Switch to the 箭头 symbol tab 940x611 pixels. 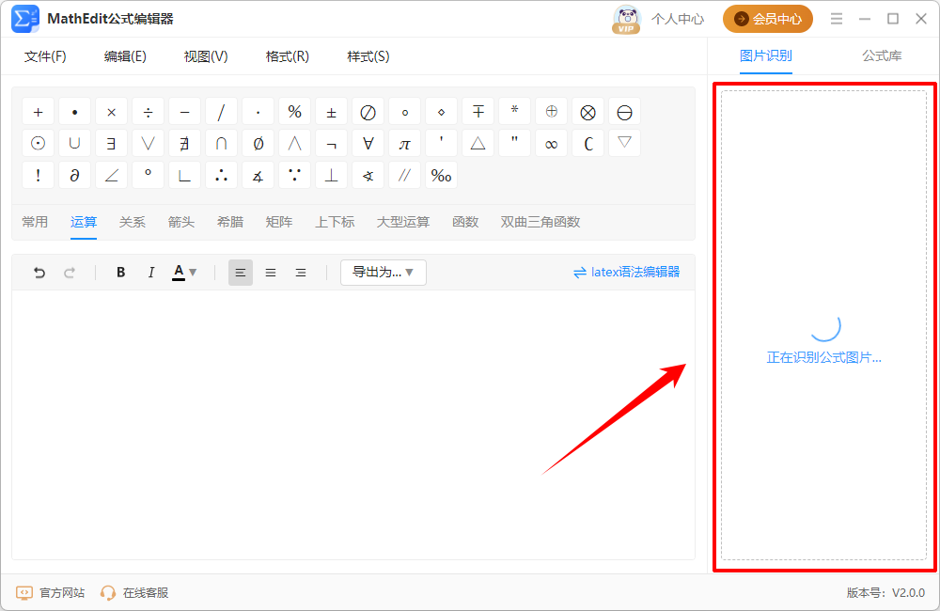point(181,222)
